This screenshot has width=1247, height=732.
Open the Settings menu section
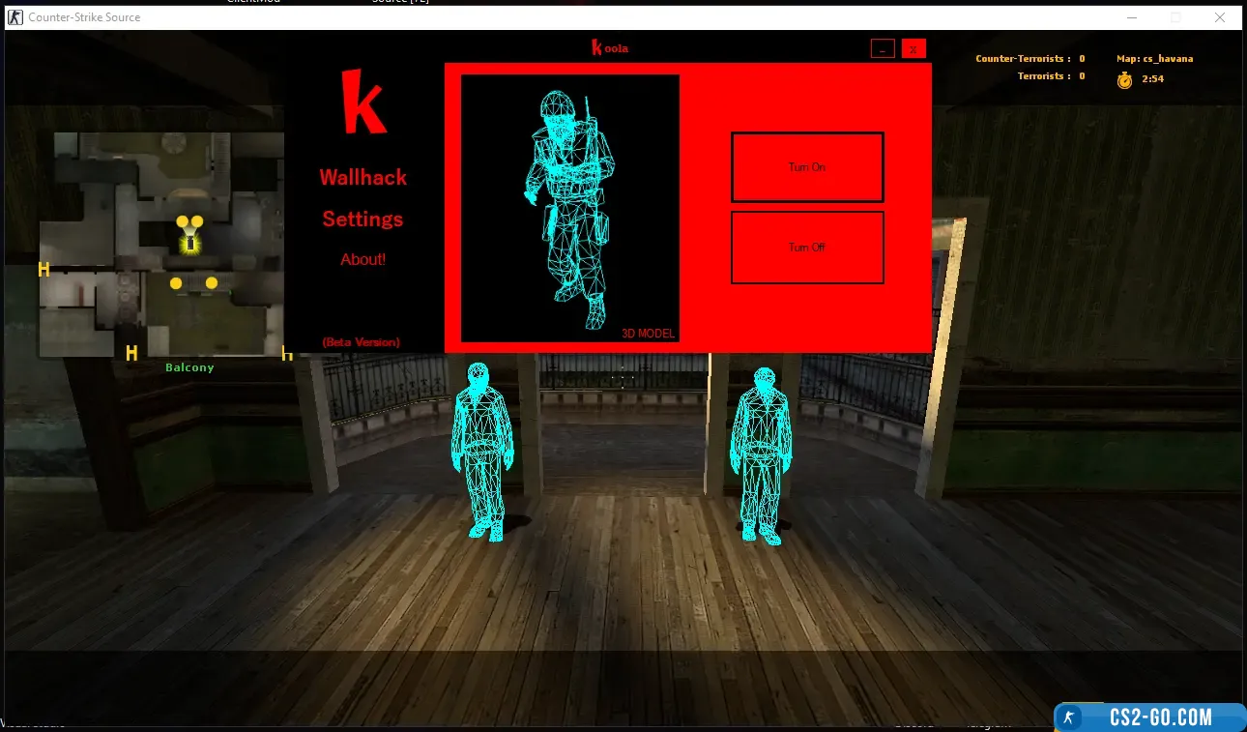point(362,220)
